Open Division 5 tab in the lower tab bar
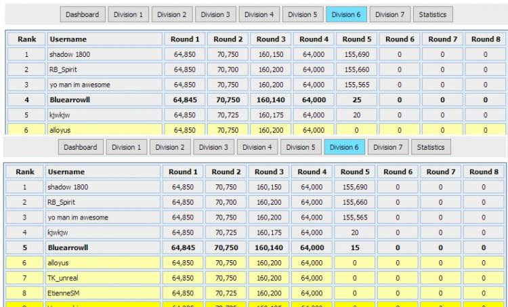 (301, 147)
